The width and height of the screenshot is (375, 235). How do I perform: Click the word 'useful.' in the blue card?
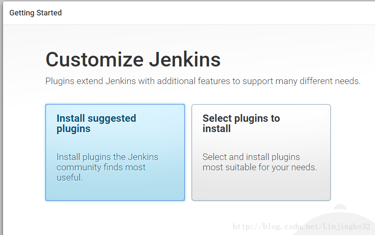(x=70, y=178)
